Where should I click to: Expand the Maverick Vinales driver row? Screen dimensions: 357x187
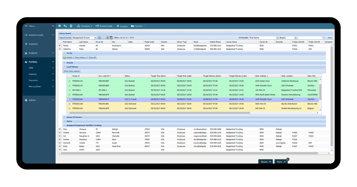(60, 143)
